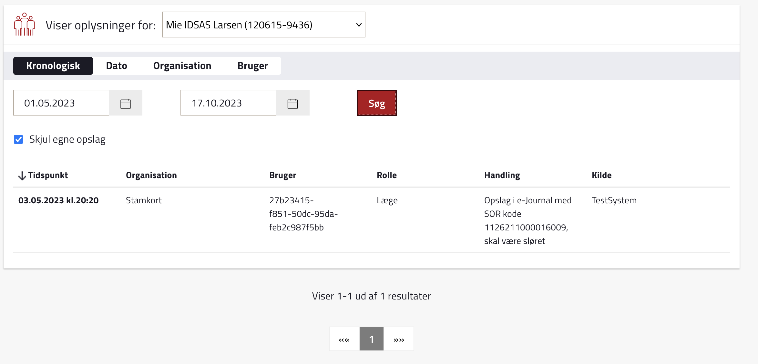Click the Organisation column header
Image resolution: width=758 pixels, height=364 pixels.
coord(151,175)
